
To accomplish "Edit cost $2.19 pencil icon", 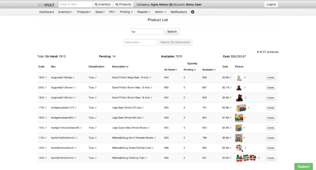I will (x=230, y=87).
